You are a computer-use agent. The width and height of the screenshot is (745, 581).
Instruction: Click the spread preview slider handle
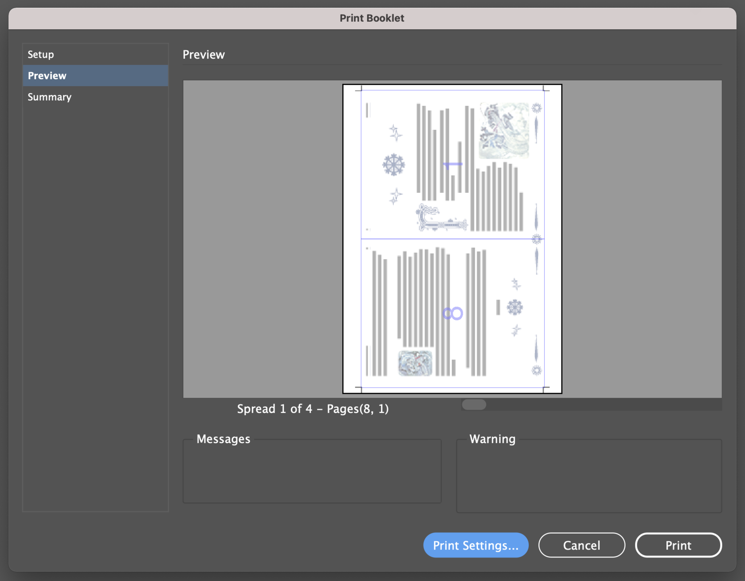[474, 405]
